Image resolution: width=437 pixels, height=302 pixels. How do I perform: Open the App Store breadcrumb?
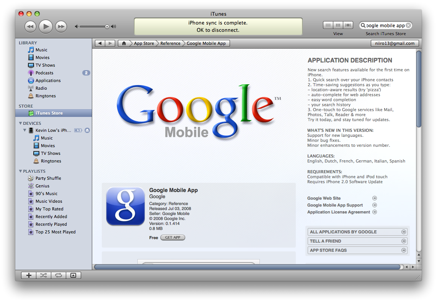tap(144, 43)
